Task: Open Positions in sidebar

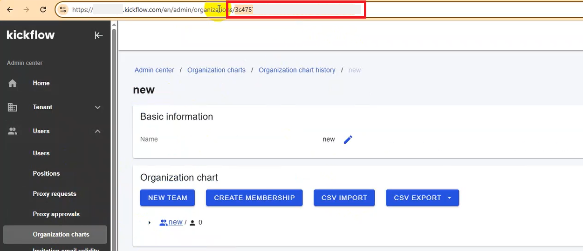Action: [46, 173]
